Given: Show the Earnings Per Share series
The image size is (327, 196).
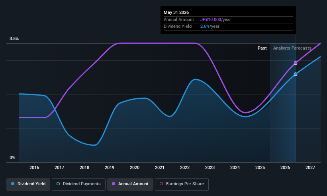Looking at the screenshot, I should (182, 184).
